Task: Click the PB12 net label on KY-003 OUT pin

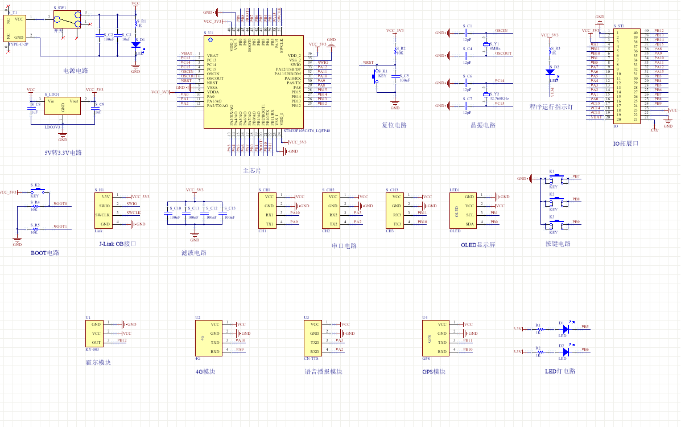Action: click(x=122, y=340)
